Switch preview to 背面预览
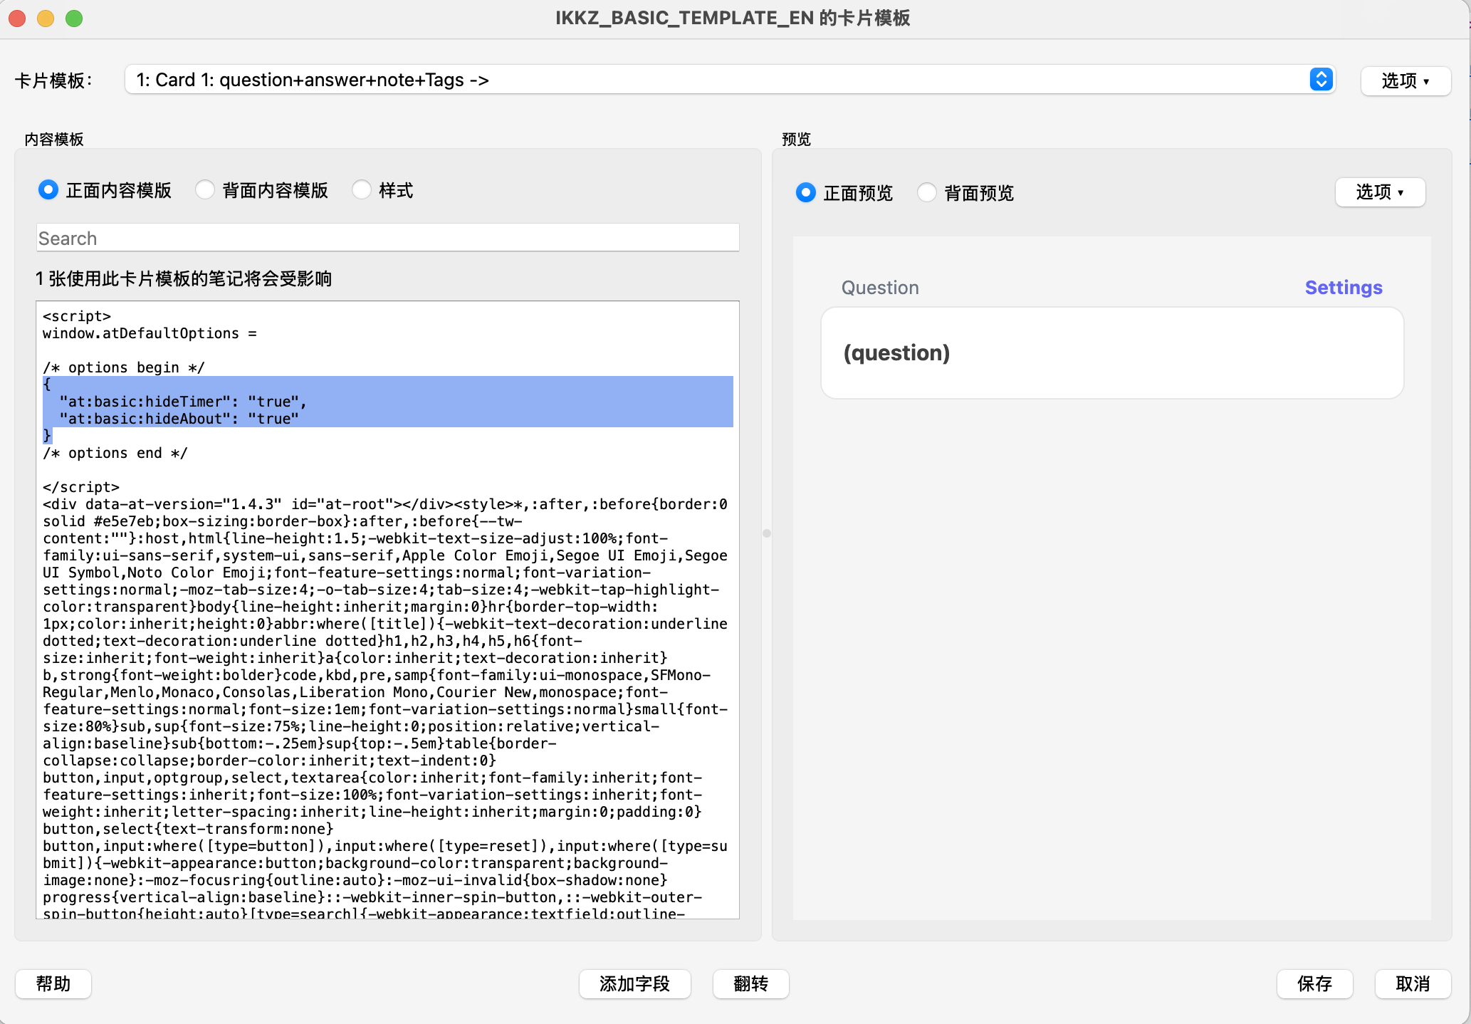Image resolution: width=1471 pixels, height=1024 pixels. pyautogui.click(x=927, y=193)
